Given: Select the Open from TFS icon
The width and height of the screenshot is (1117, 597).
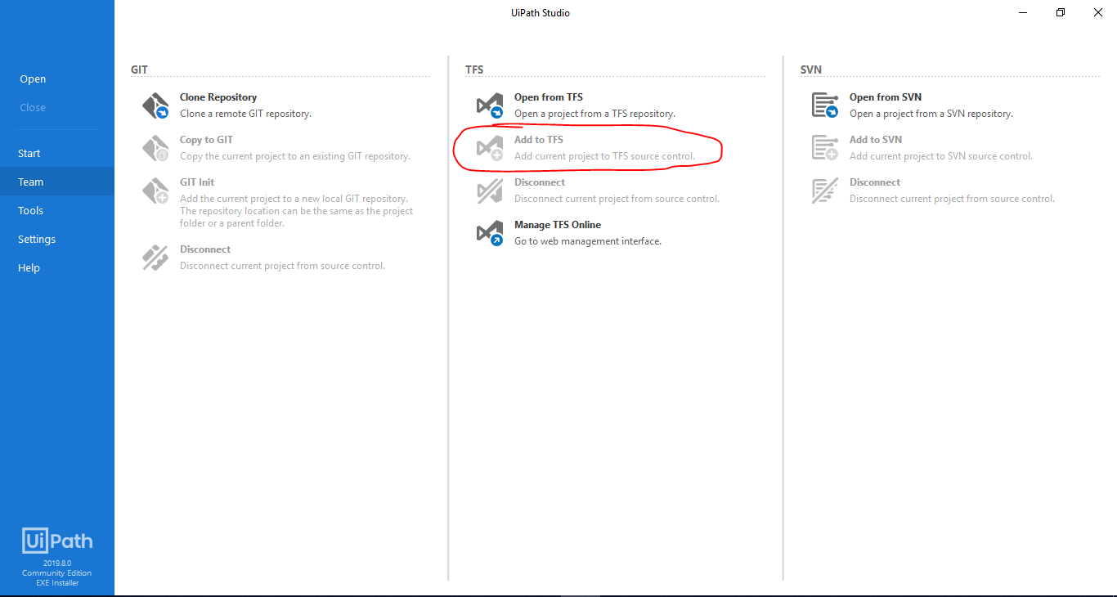Looking at the screenshot, I should tap(490, 105).
